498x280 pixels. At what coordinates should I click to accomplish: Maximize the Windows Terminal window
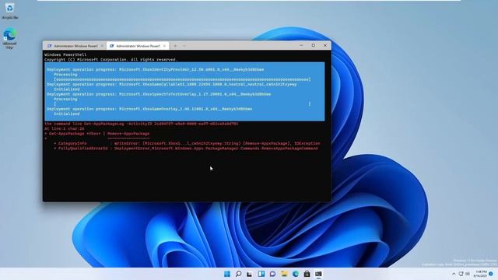point(313,46)
